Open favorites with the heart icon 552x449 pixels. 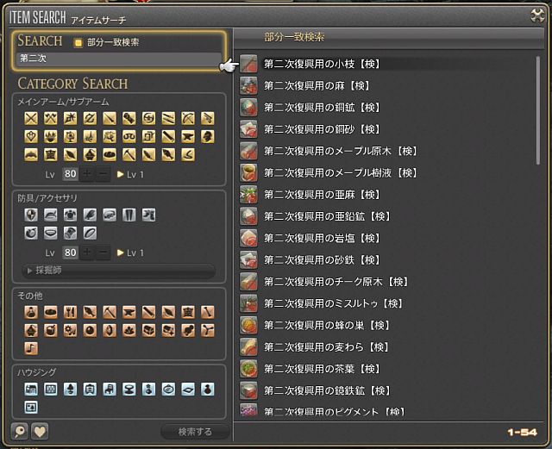click(x=40, y=431)
